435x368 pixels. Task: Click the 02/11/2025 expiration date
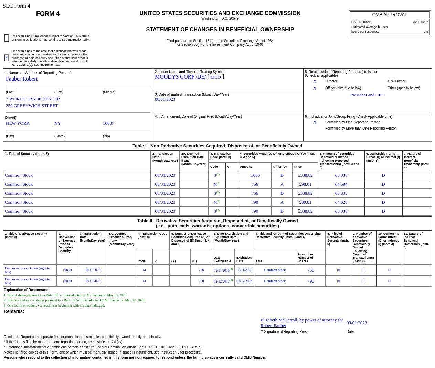pyautogui.click(x=244, y=270)
